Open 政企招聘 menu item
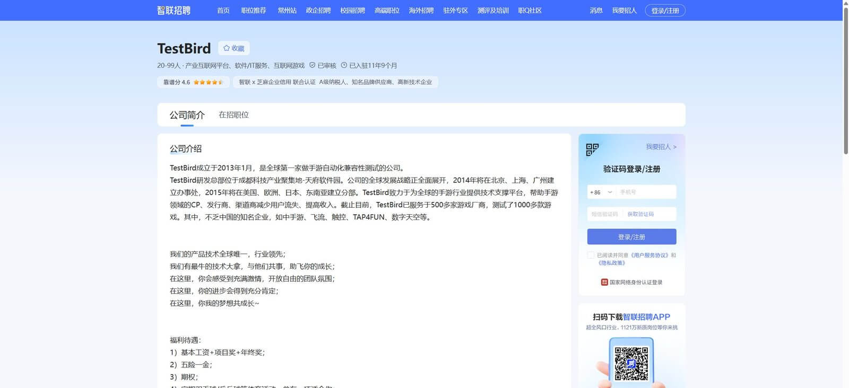Viewport: 849px width, 388px height. (x=318, y=11)
